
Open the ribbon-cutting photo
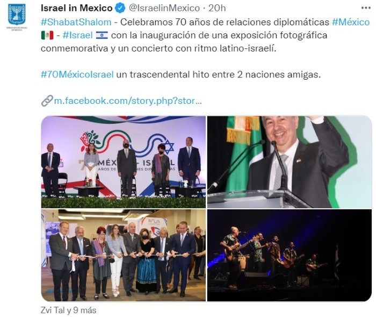[x=124, y=255]
